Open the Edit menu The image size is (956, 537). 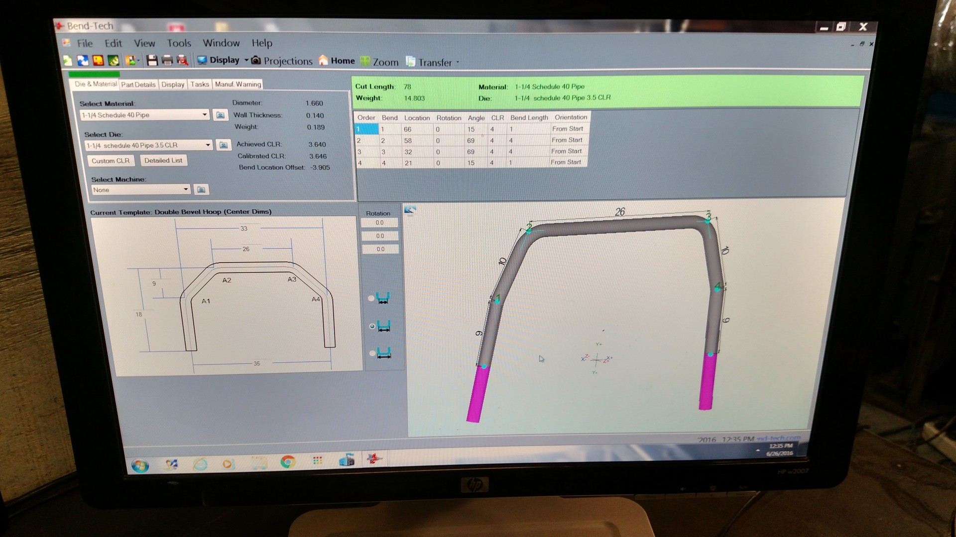(x=113, y=43)
